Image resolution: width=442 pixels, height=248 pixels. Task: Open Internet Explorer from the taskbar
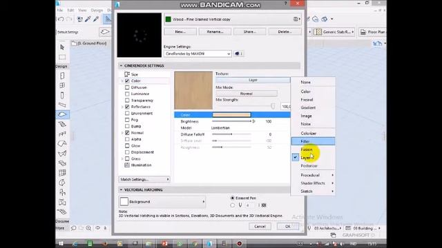(75, 243)
